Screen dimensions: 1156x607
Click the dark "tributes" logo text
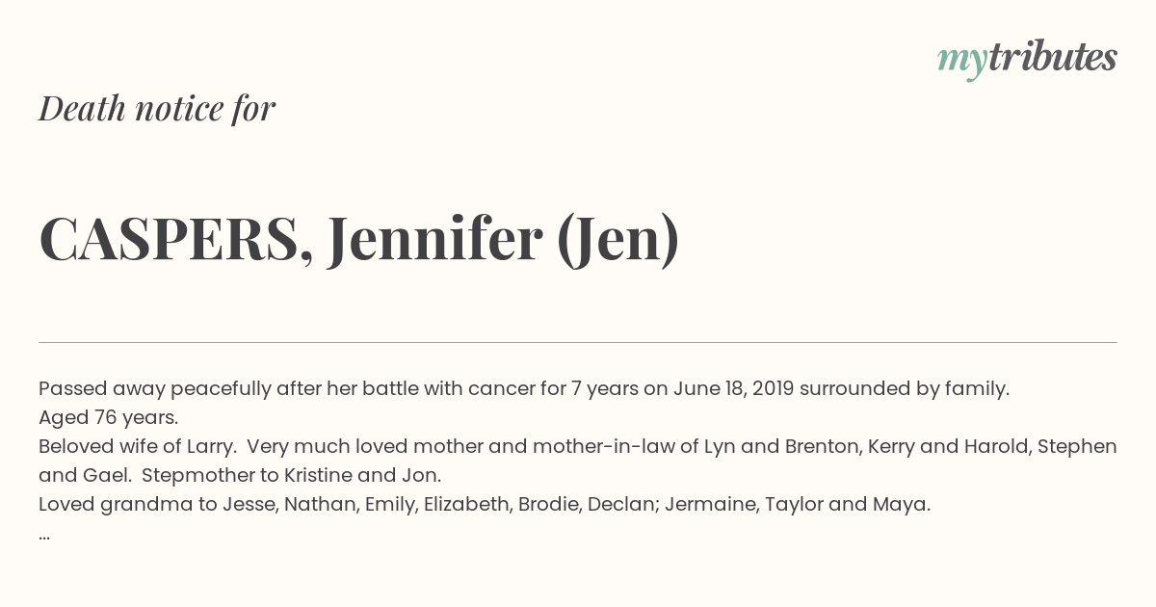(x=1052, y=57)
